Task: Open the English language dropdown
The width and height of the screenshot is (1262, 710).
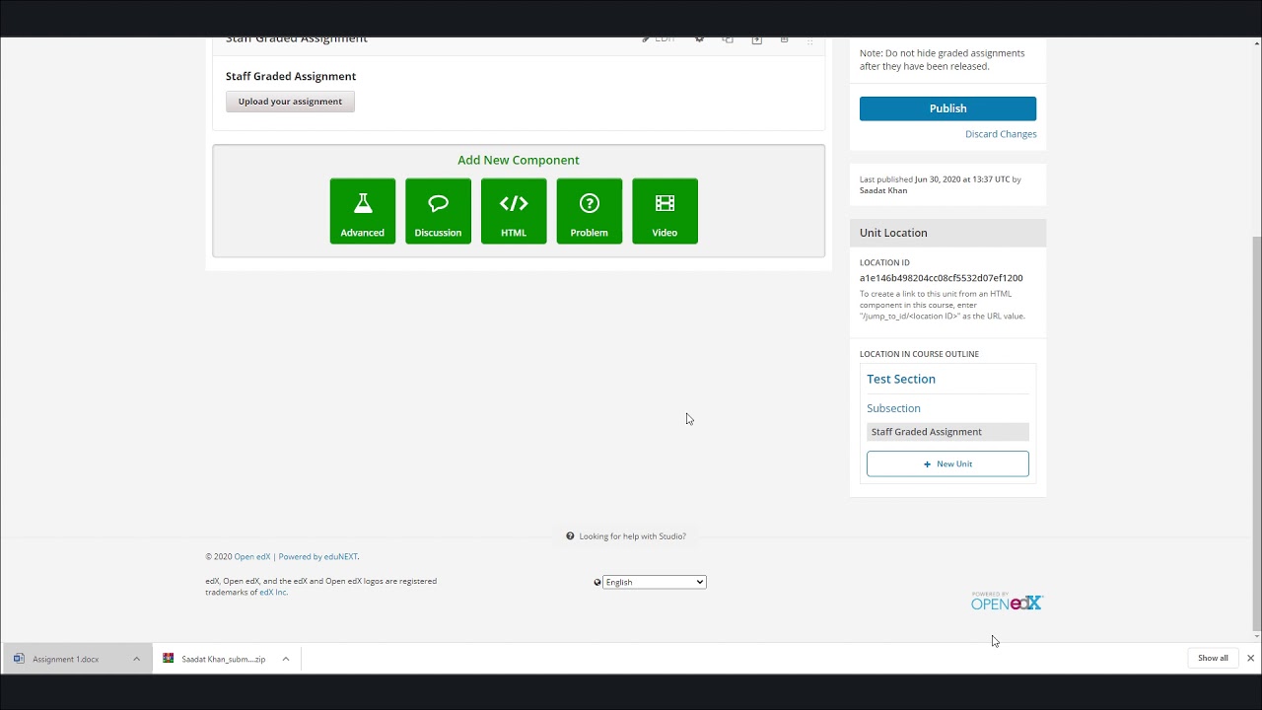Action: 655,582
